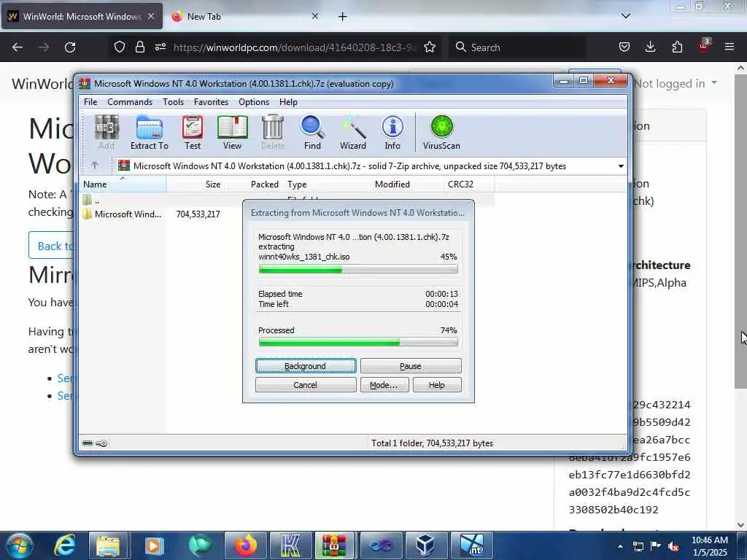Viewport: 747px width, 560px height.
Task: Run the VirusScan icon
Action: [441, 133]
